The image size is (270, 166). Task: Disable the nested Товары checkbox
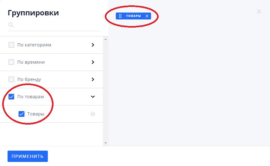21,114
